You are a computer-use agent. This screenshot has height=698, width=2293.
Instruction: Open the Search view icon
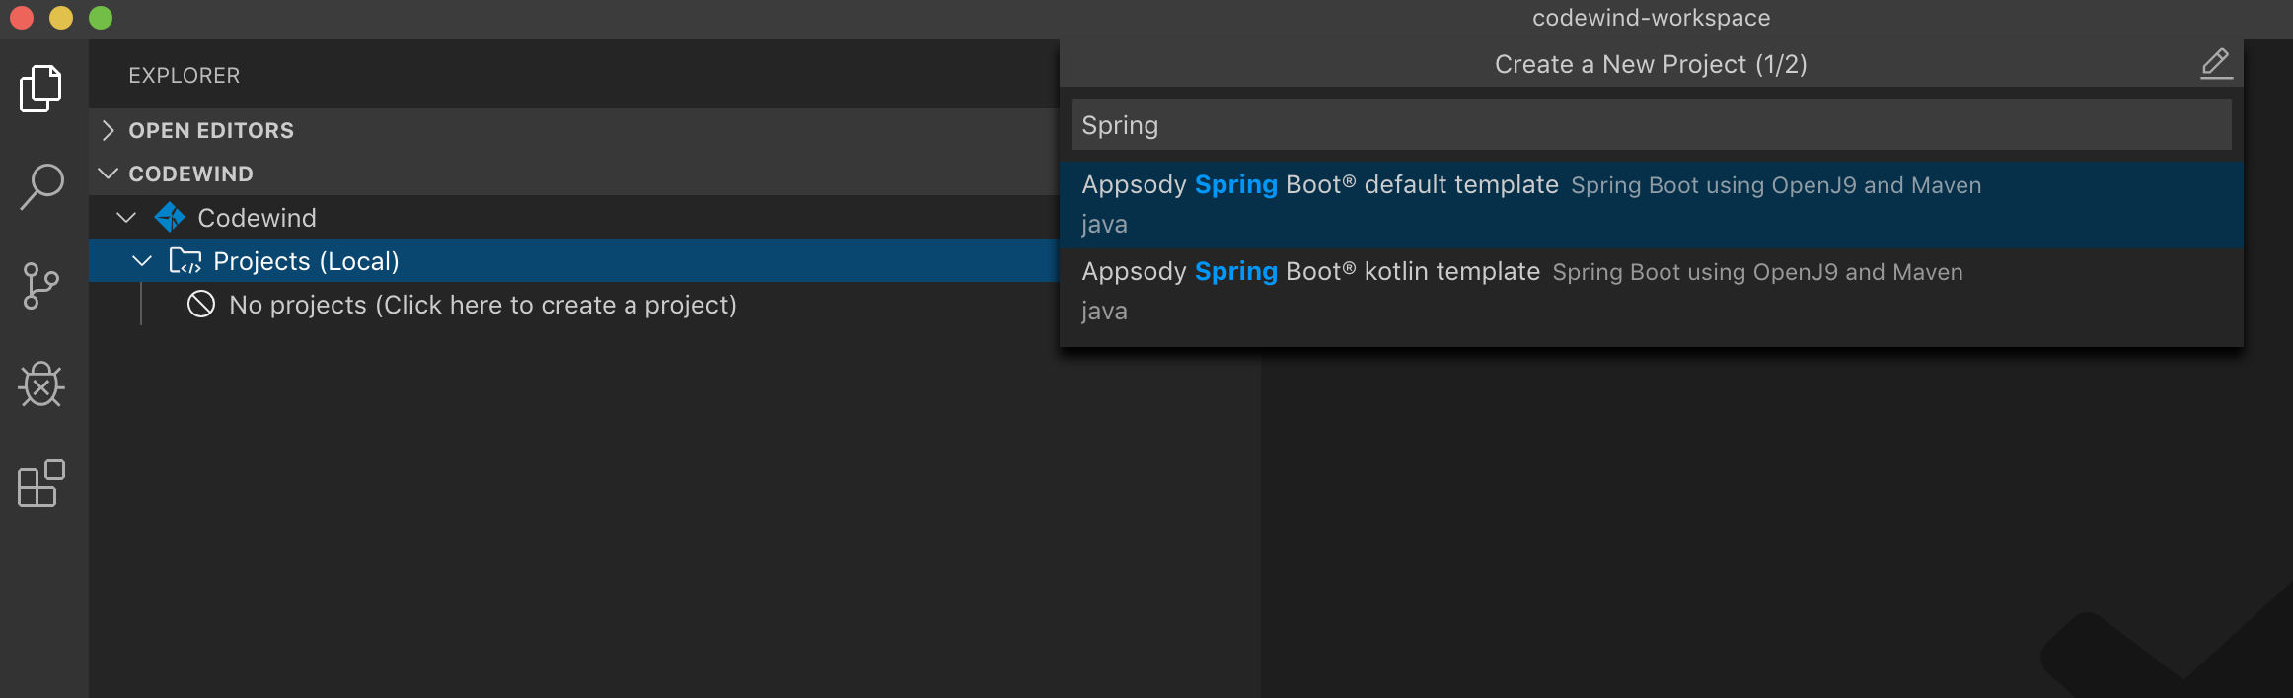point(41,186)
